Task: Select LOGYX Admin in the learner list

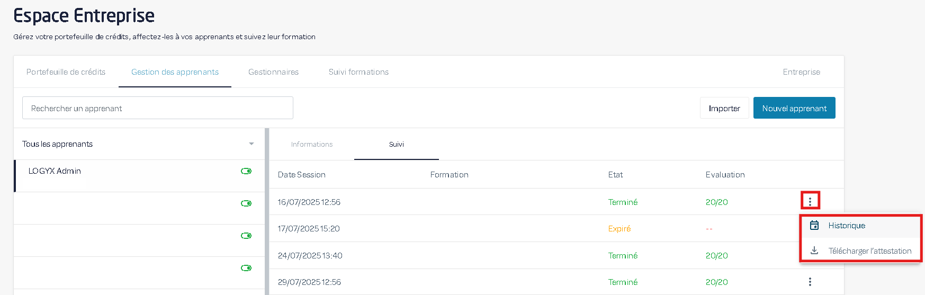Action: pos(55,171)
